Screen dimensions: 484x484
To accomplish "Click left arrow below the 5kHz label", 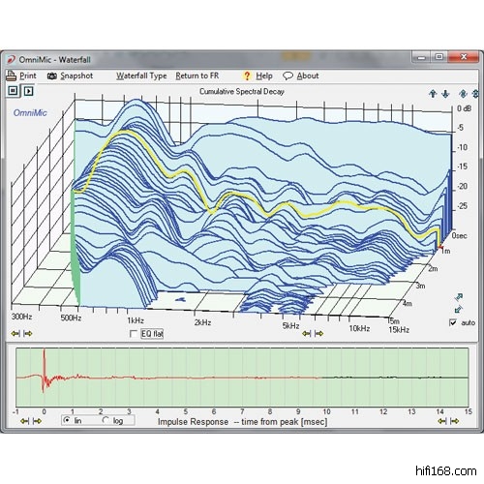I will (x=307, y=333).
